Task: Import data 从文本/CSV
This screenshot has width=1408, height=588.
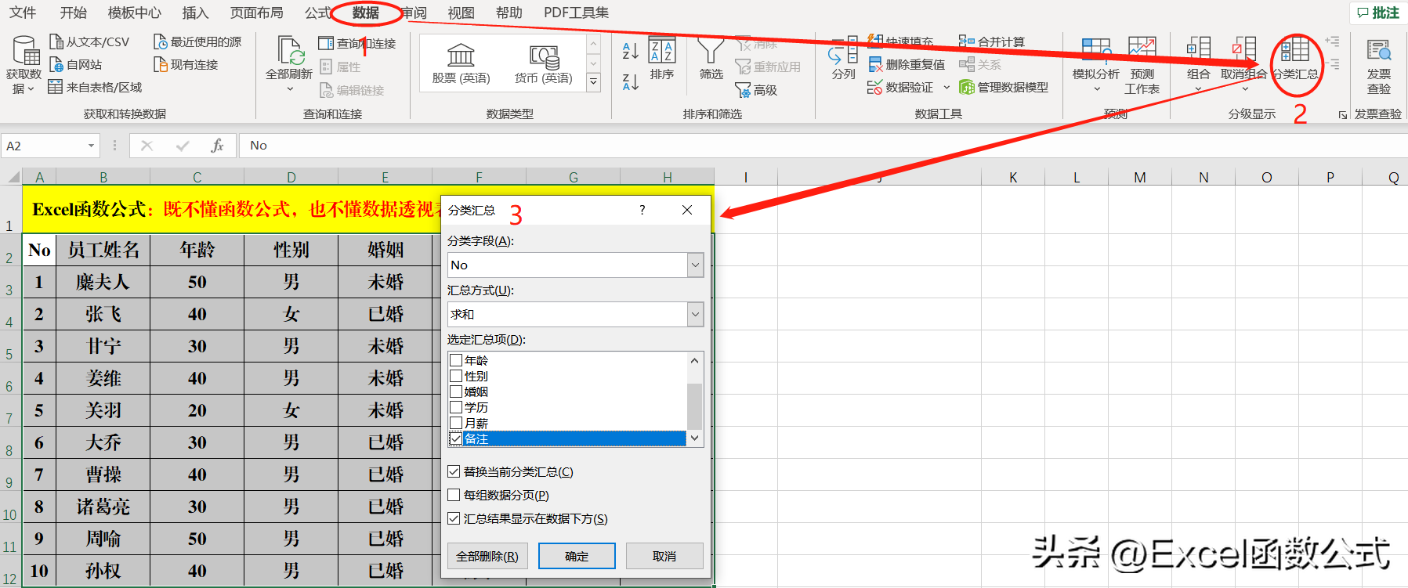Action: [x=89, y=41]
